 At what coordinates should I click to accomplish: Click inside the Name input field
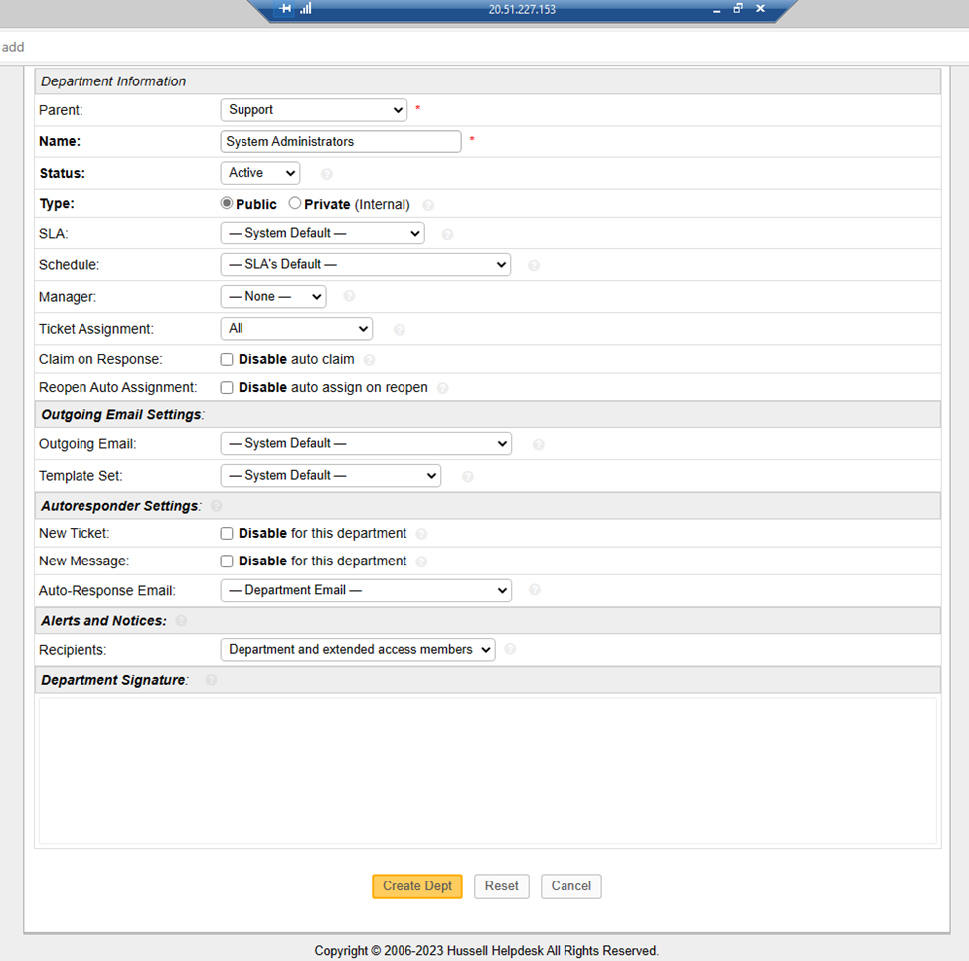[340, 141]
